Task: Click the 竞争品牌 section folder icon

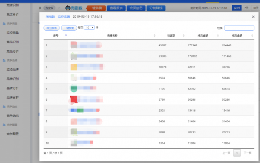Action: [4, 61]
